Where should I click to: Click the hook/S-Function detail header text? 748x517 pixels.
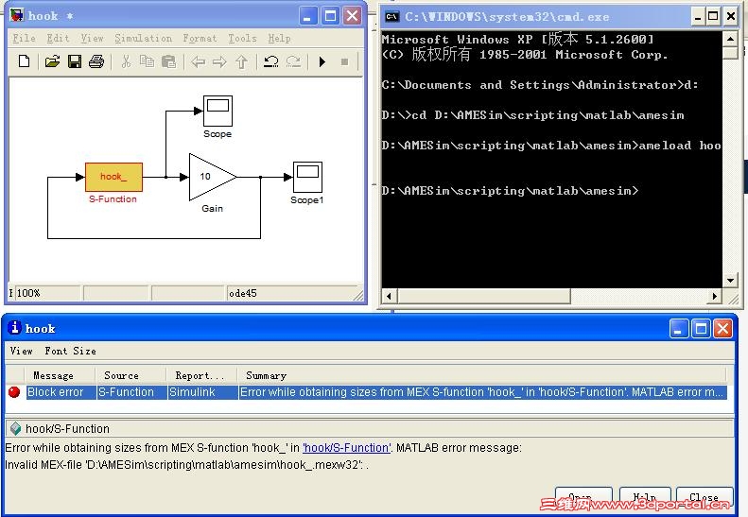pos(67,429)
